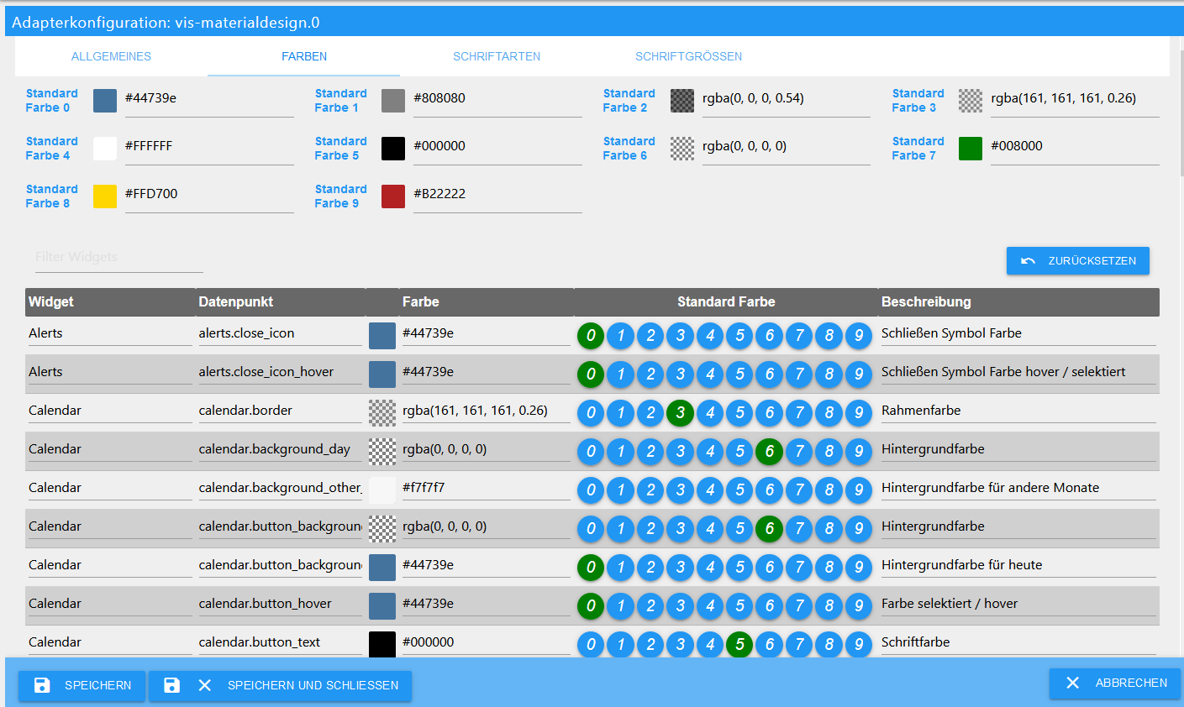Open yellow swatch for Standard Farbe 8
The width and height of the screenshot is (1184, 707).
(105, 196)
